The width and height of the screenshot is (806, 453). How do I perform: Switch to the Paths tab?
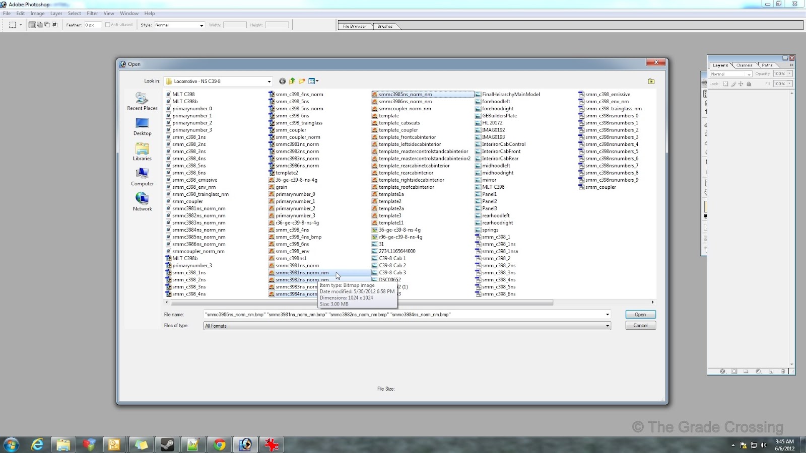[x=767, y=65]
